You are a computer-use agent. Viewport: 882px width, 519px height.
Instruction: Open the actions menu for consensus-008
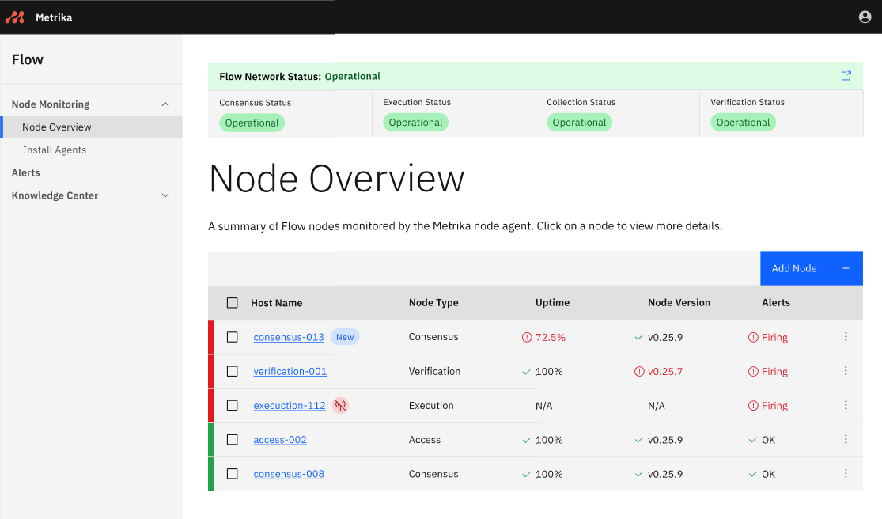point(846,474)
